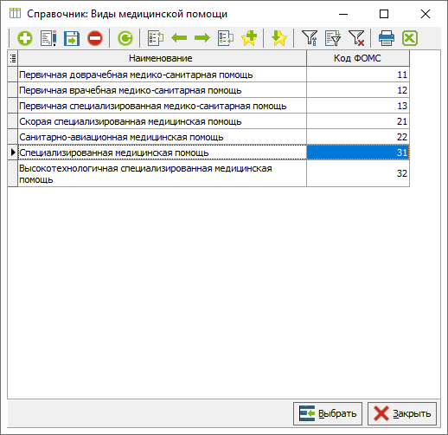The height and width of the screenshot is (435, 448).
Task: Open favorites with star and down arrow icon
Action: tap(279, 38)
